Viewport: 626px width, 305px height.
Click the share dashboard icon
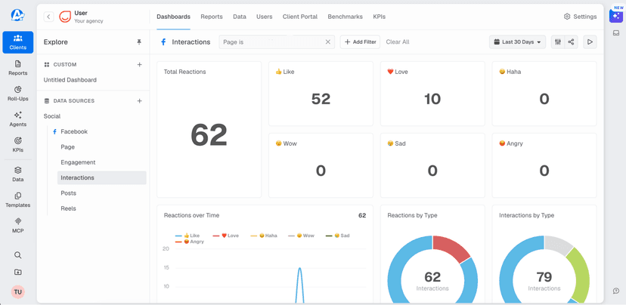(572, 42)
